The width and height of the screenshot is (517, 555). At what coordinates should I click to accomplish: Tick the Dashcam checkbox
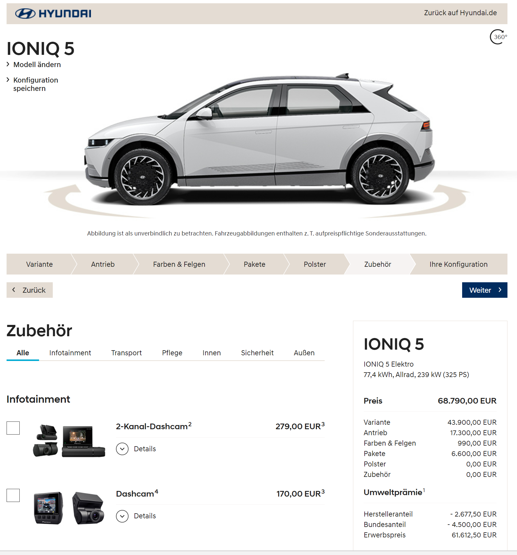13,495
